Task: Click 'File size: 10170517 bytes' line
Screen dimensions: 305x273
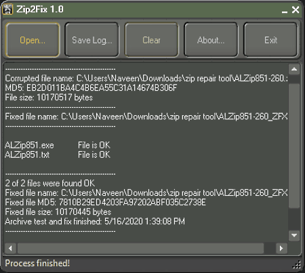Action: pos(49,98)
